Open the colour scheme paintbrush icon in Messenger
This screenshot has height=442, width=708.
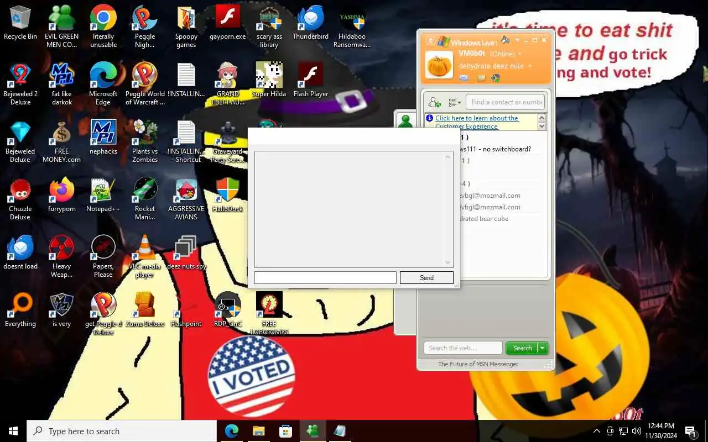point(505,40)
